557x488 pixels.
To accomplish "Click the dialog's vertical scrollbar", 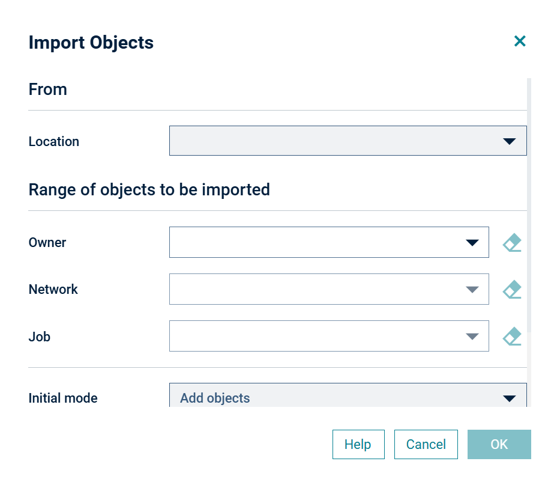I will click(x=529, y=205).
